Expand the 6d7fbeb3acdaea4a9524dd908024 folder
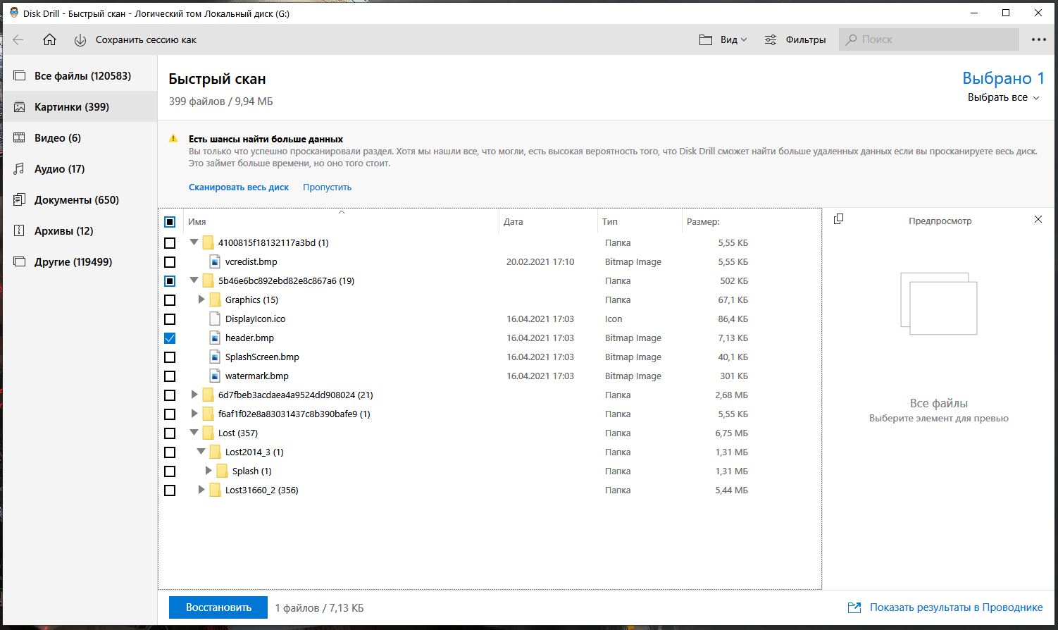The width and height of the screenshot is (1058, 630). pos(194,395)
